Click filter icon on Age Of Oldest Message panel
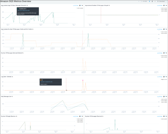The width and height of the screenshot is (168, 134). click(81, 5)
